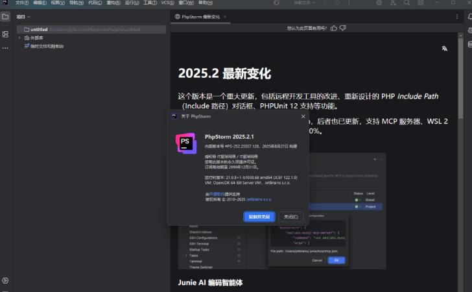Select 临时文件和控制台 tree item
The height and width of the screenshot is (292, 472).
[x=44, y=46]
